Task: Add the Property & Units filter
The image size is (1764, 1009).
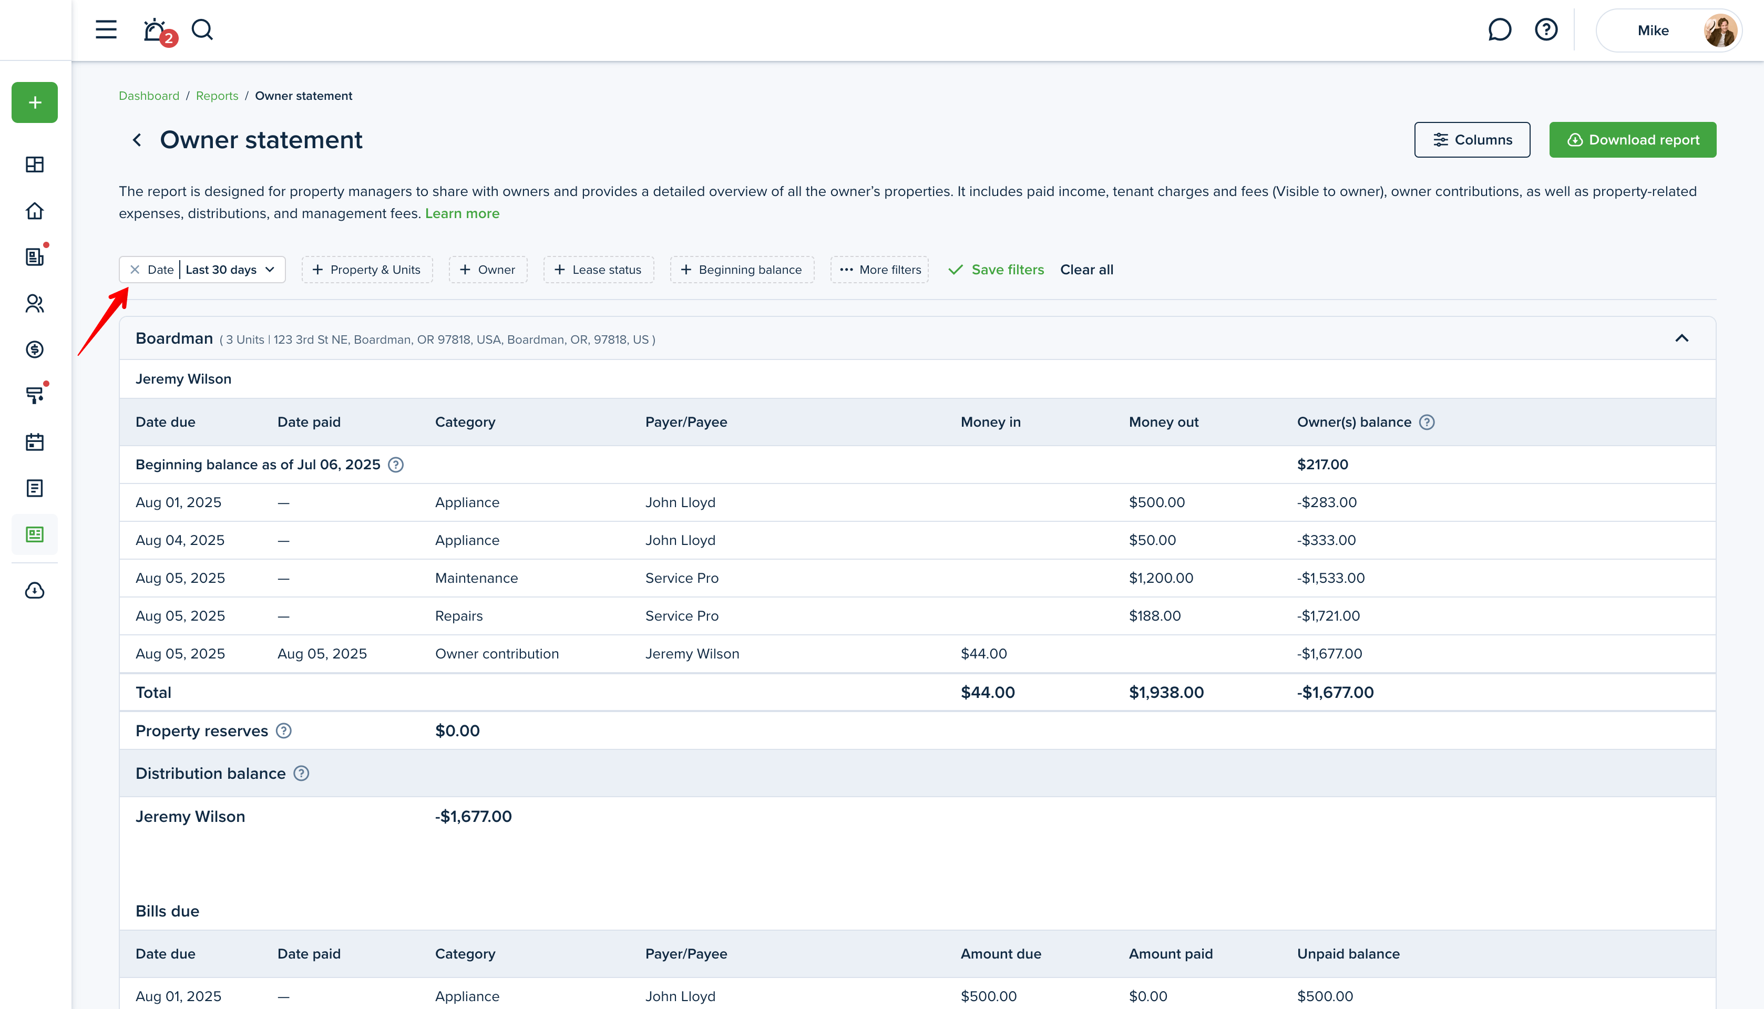Action: click(x=367, y=270)
